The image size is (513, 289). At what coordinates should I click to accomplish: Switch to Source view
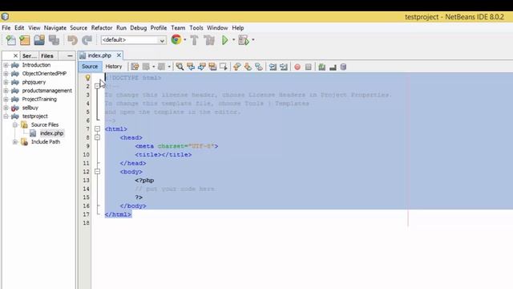coord(90,67)
